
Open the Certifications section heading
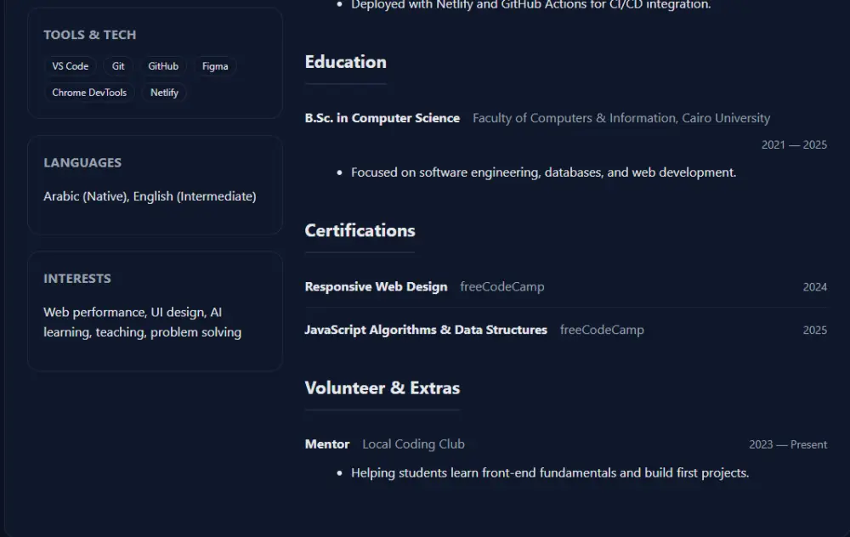coord(360,230)
